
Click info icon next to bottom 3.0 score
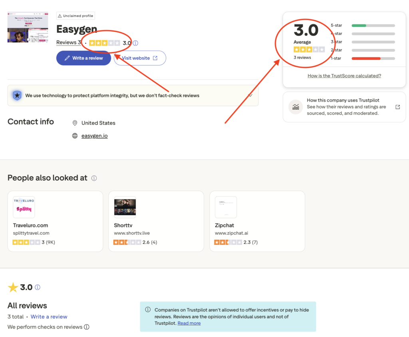click(38, 287)
